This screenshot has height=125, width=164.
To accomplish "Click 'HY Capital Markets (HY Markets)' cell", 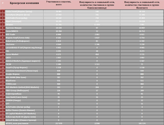I will pyautogui.click(x=24, y=114).
